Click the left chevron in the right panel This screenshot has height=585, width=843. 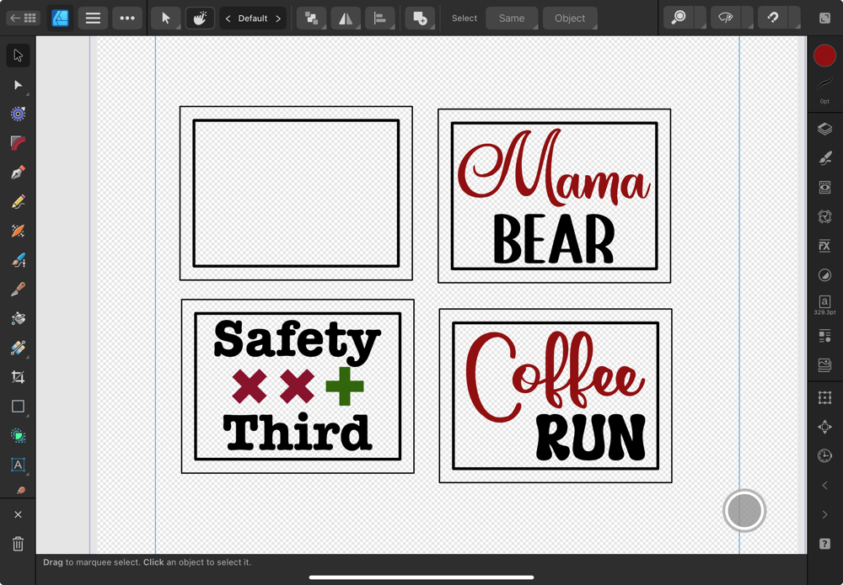(x=824, y=485)
